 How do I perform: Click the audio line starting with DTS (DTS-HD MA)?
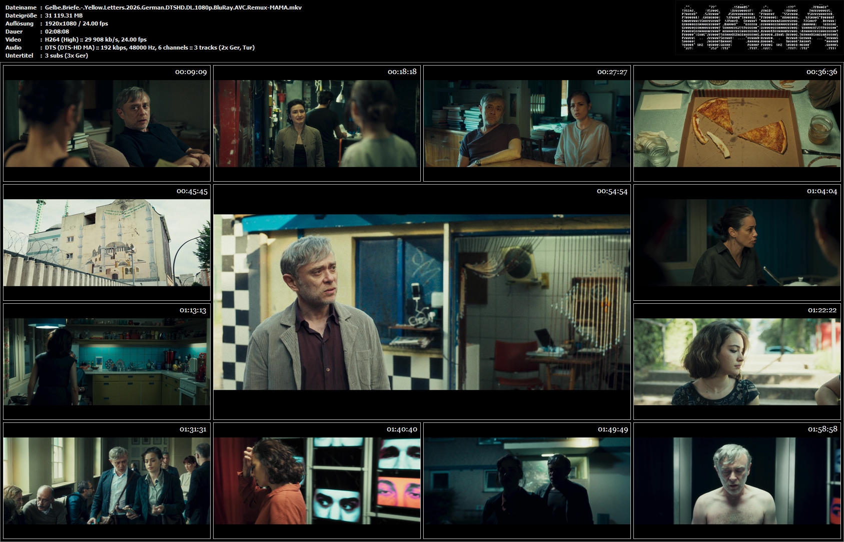click(150, 48)
